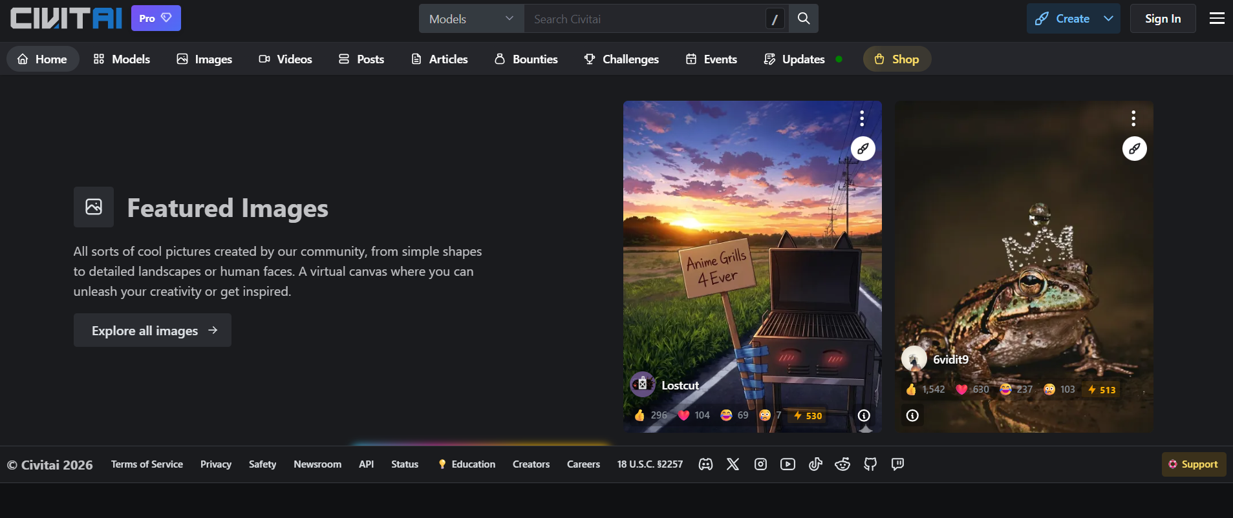Switch to the Challenges tab
Viewport: 1233px width, 518px height.
pyautogui.click(x=621, y=59)
